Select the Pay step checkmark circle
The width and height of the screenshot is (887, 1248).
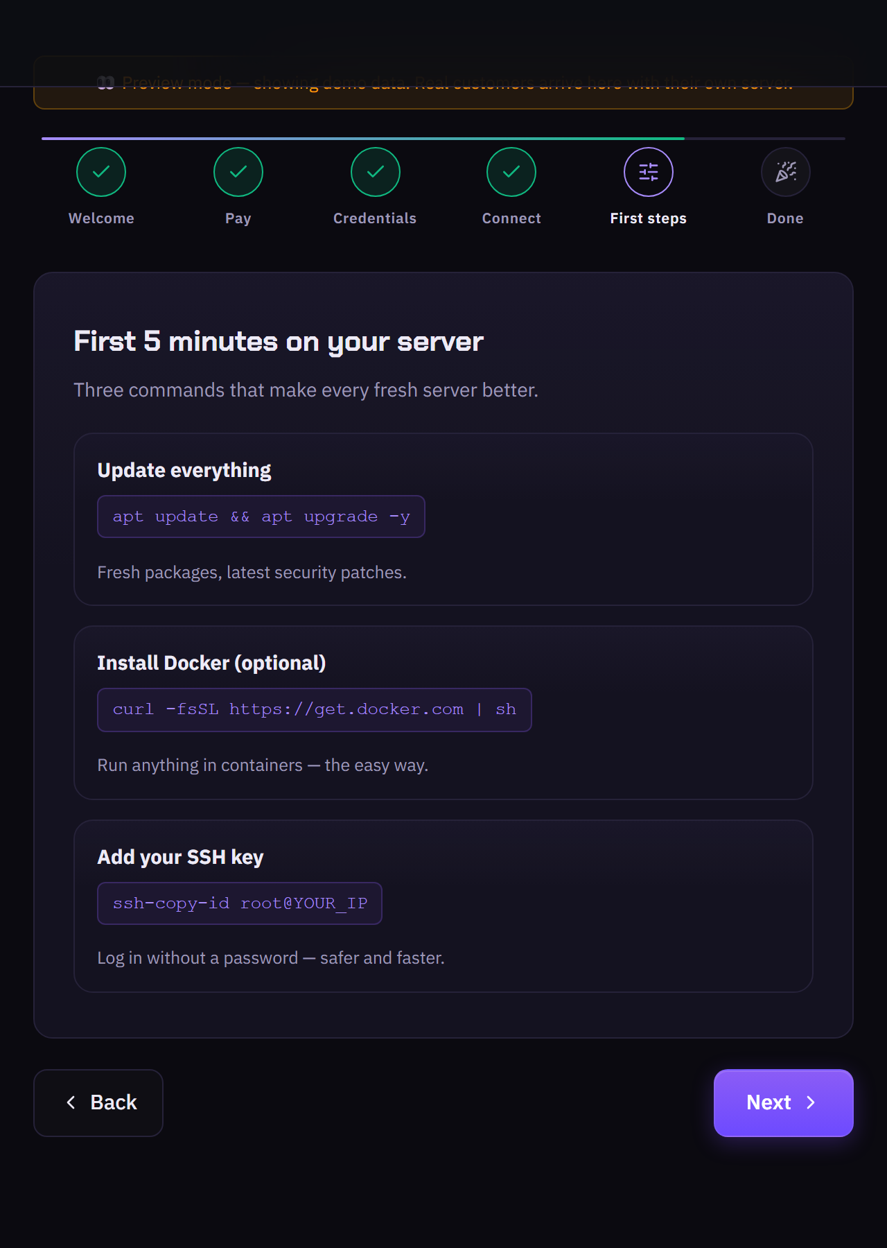238,172
